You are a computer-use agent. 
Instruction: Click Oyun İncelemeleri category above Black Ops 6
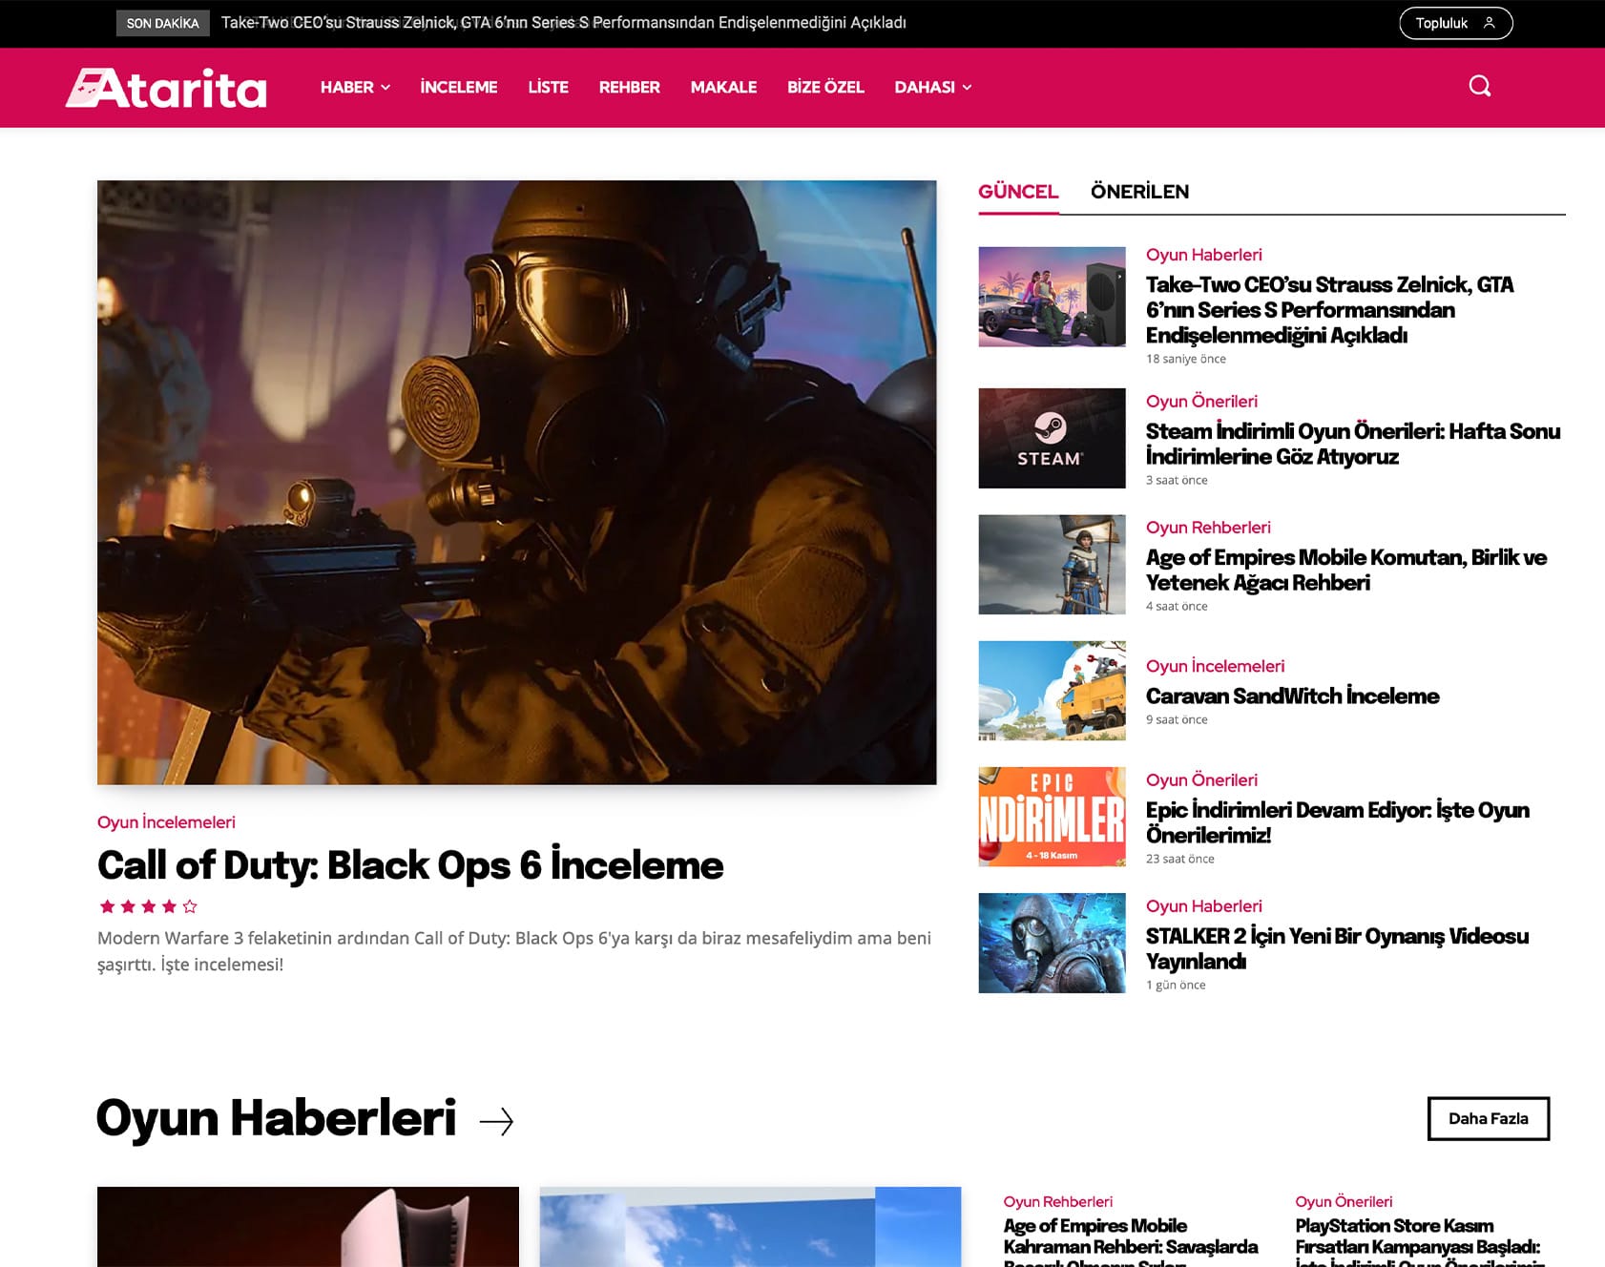click(x=166, y=822)
